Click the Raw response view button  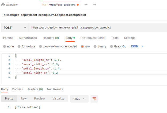24,99
